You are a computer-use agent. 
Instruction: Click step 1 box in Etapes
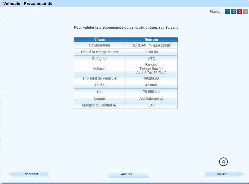pos(228,12)
